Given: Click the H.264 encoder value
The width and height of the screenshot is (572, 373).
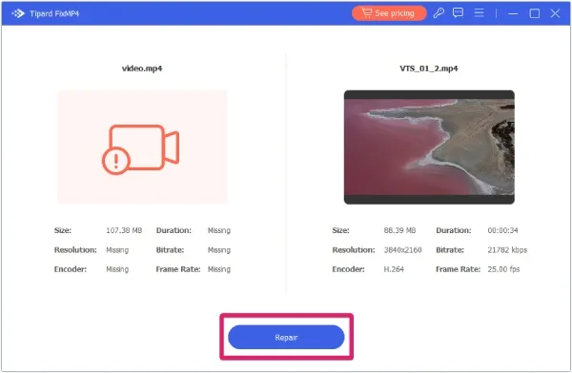Looking at the screenshot, I should pos(394,269).
